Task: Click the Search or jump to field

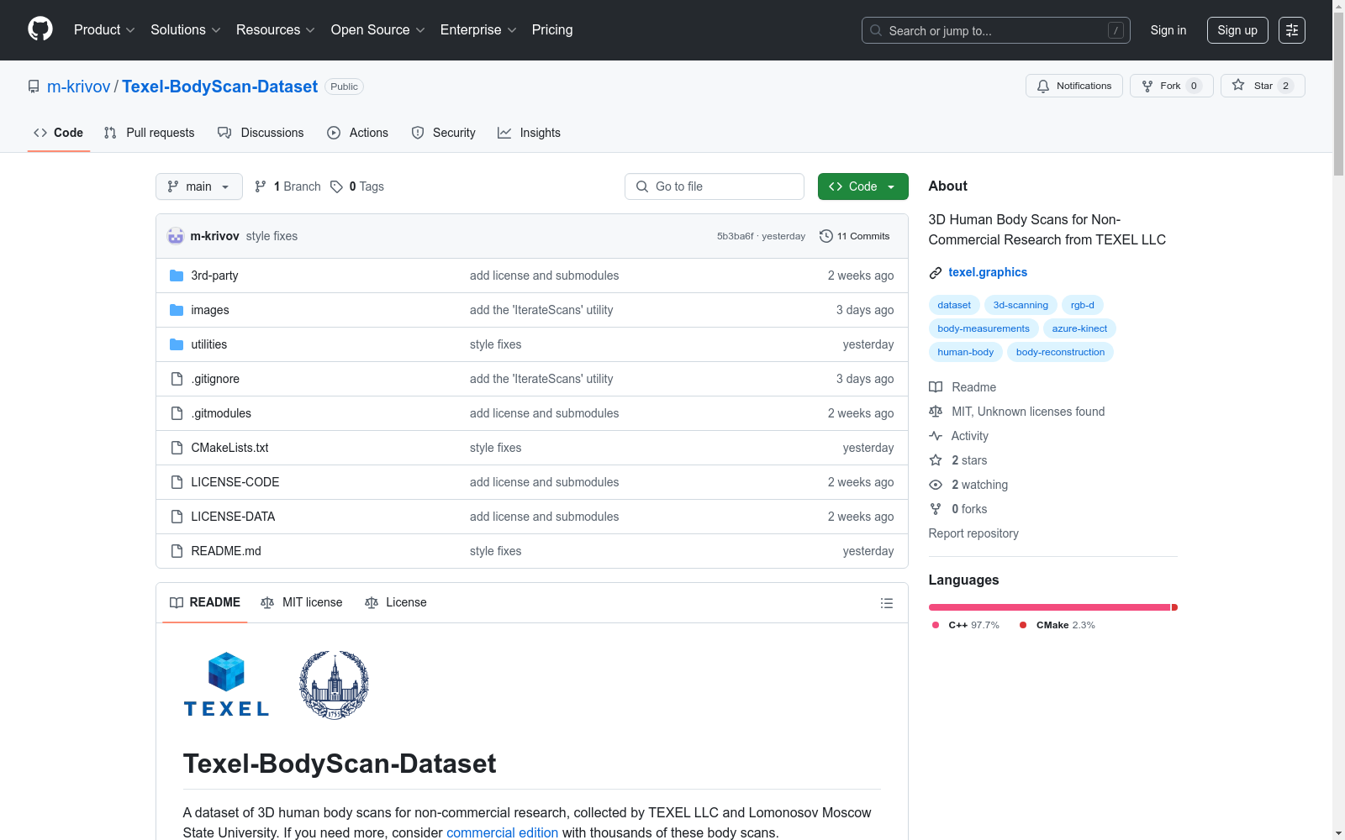Action: point(996,30)
